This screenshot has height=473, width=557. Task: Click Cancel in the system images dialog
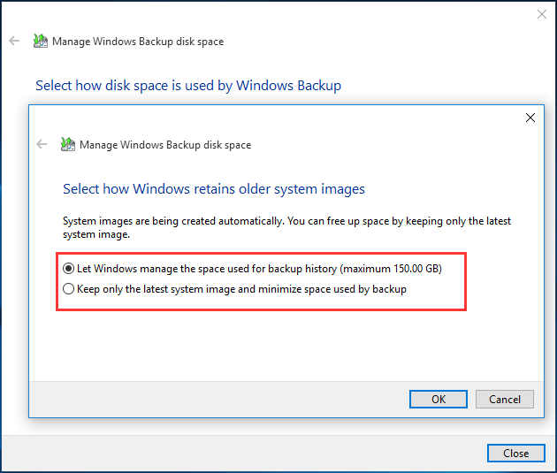click(x=505, y=399)
